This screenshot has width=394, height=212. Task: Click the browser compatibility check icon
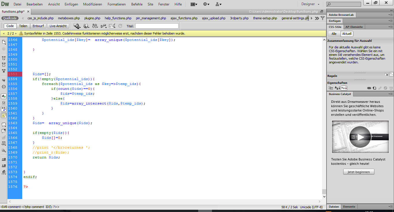coord(112,26)
